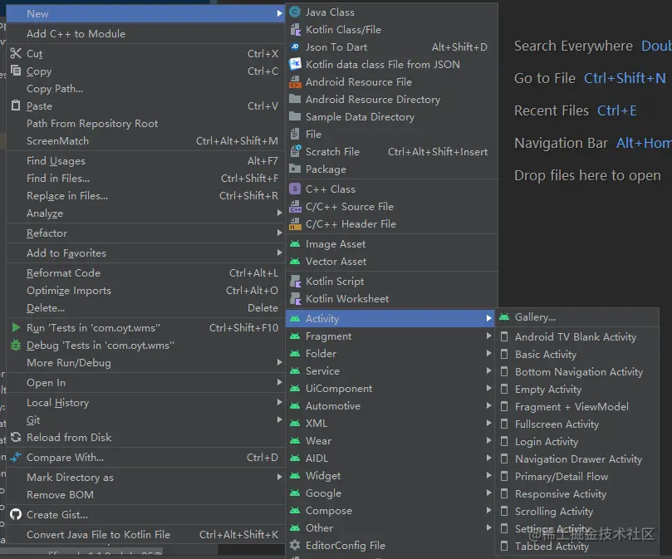Viewport: 672px width, 559px height.
Task: Click the Kotlin Script icon
Action: [295, 282]
